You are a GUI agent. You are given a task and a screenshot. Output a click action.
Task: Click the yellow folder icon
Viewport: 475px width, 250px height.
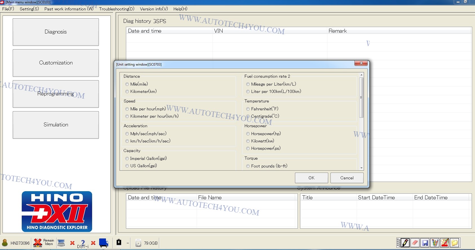click(454, 243)
